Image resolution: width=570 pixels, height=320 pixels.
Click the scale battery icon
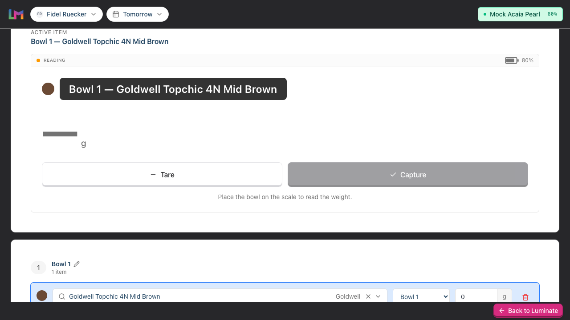click(x=512, y=60)
